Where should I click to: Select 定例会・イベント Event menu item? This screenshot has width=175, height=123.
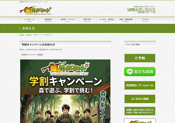click(x=68, y=20)
